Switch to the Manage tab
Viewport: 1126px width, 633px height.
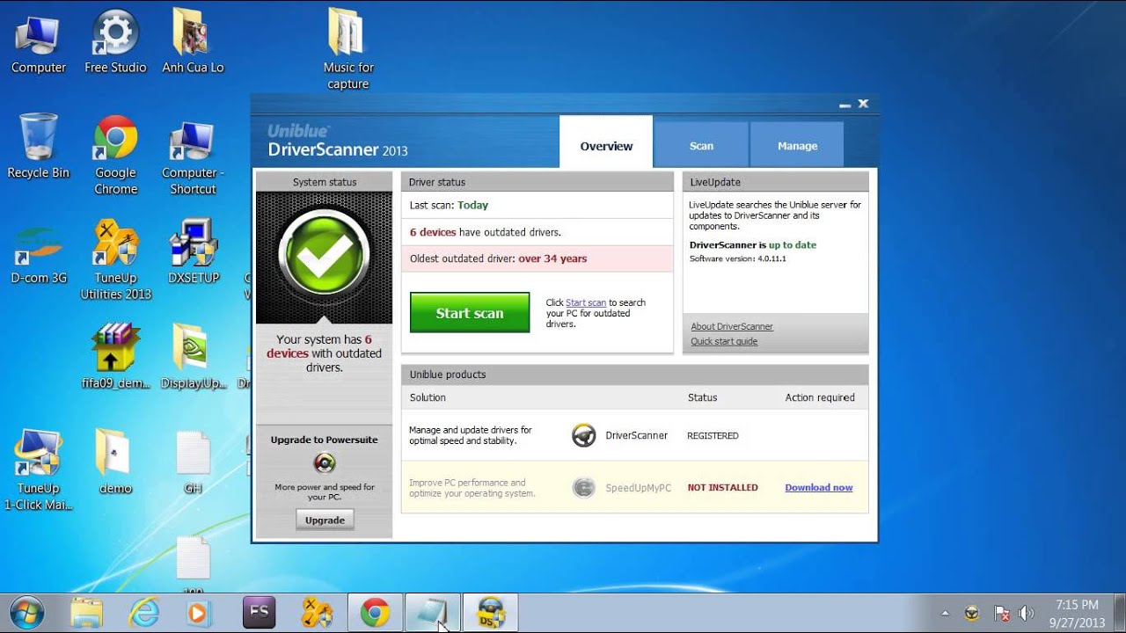point(797,146)
